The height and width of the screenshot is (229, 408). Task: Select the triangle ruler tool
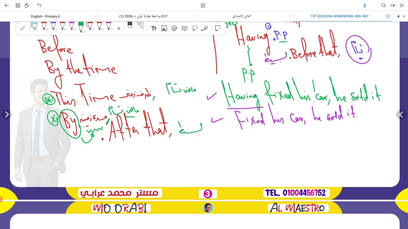click(140, 25)
